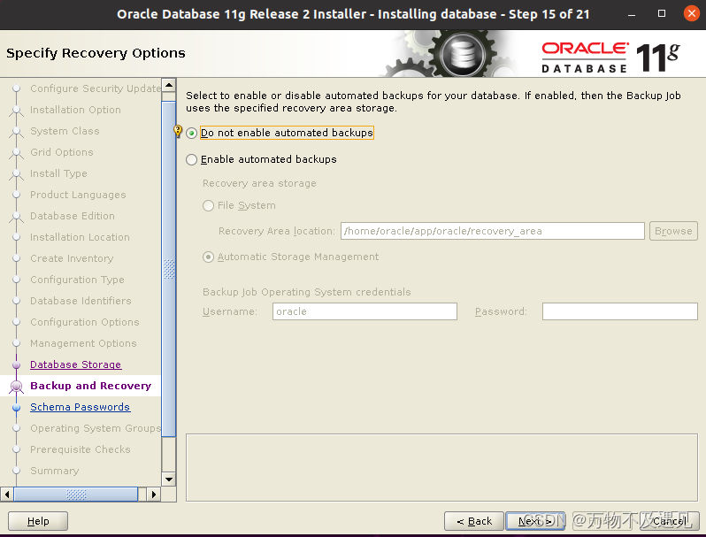Go back with the Back button
This screenshot has width=706, height=537.
(473, 521)
